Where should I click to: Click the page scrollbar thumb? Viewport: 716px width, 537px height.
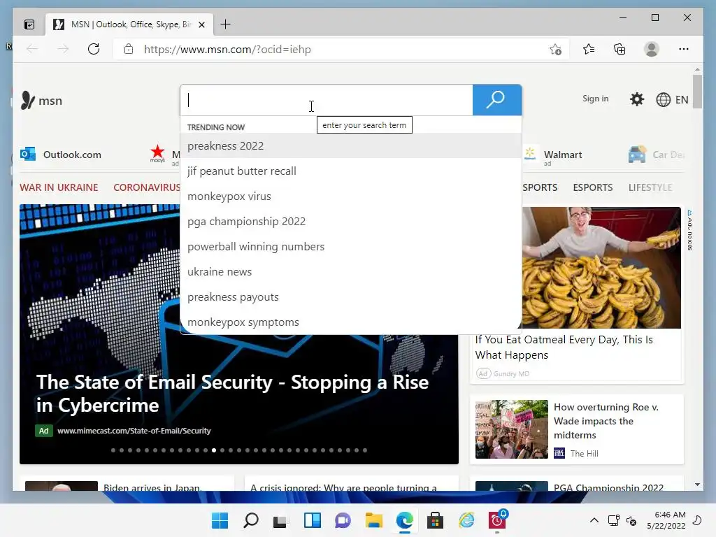[x=697, y=92]
